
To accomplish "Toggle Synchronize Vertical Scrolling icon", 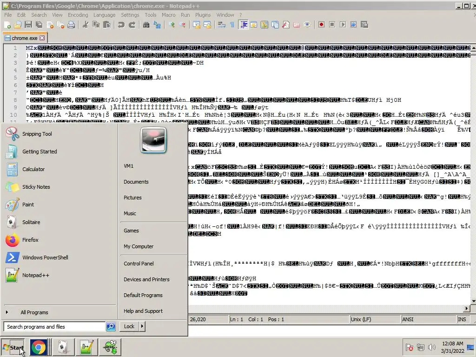I will click(x=197, y=25).
